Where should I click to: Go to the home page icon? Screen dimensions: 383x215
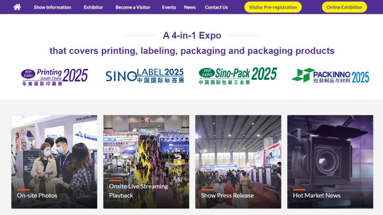click(17, 7)
